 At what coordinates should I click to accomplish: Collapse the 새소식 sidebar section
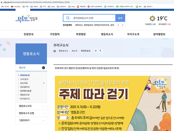tap(43, 68)
